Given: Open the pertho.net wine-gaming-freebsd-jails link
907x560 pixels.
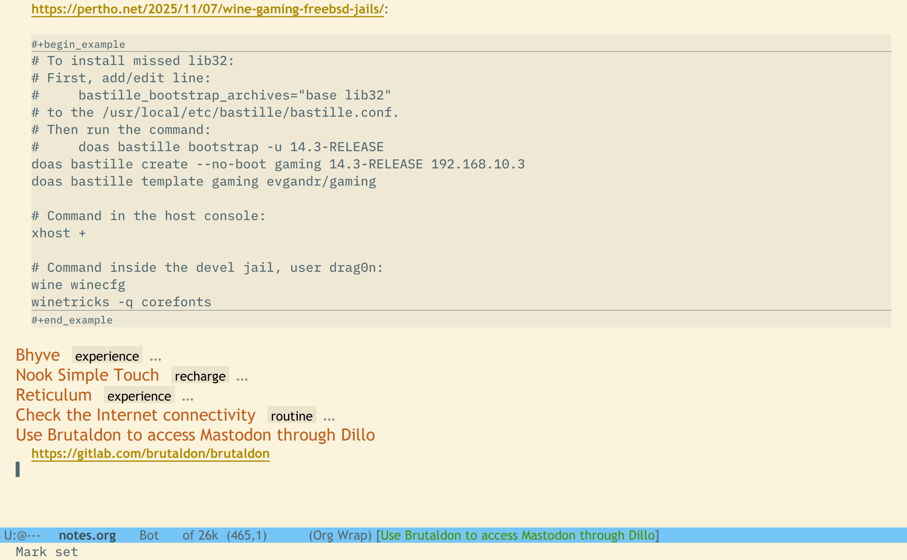Looking at the screenshot, I should tap(207, 9).
